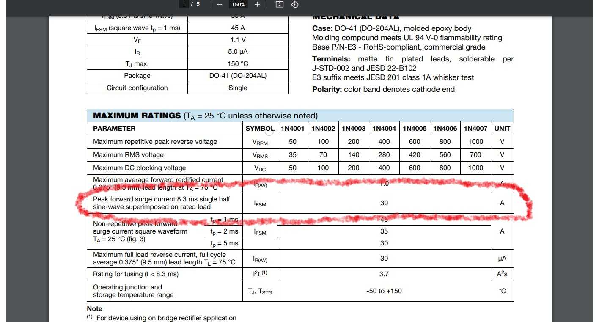Click the 'Circuit configuration' label
Screen dimensions: 599x322
click(x=137, y=88)
